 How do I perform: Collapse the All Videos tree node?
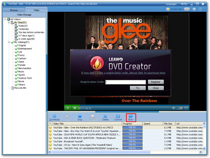click(5, 19)
